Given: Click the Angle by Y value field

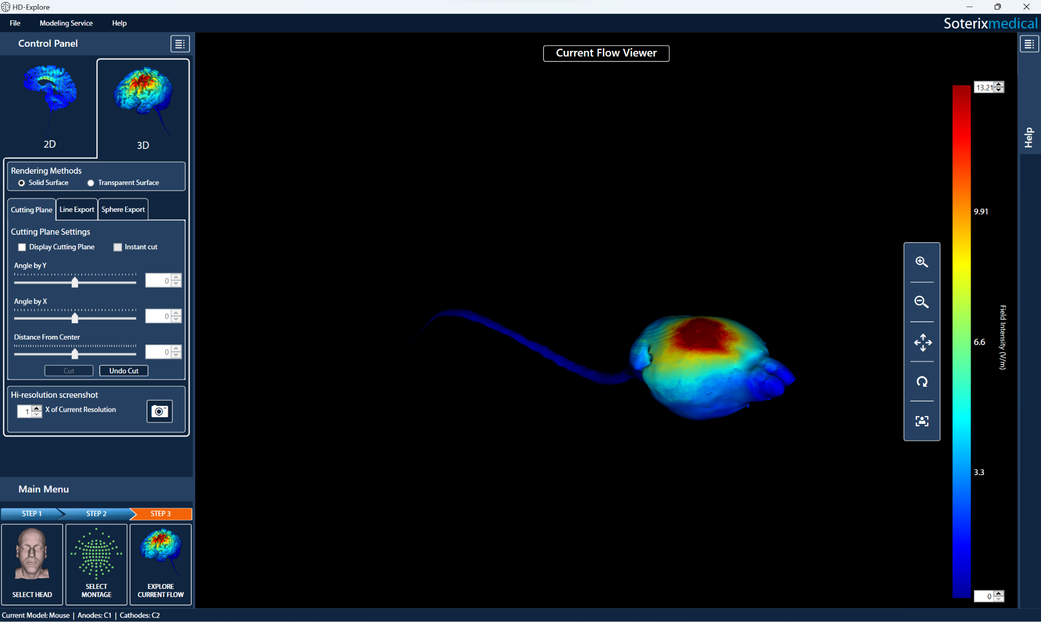Looking at the screenshot, I should [x=158, y=281].
